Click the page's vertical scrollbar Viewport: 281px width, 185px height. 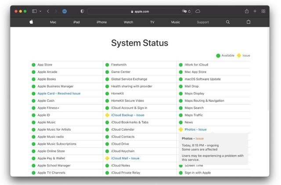pyautogui.click(x=268, y=69)
